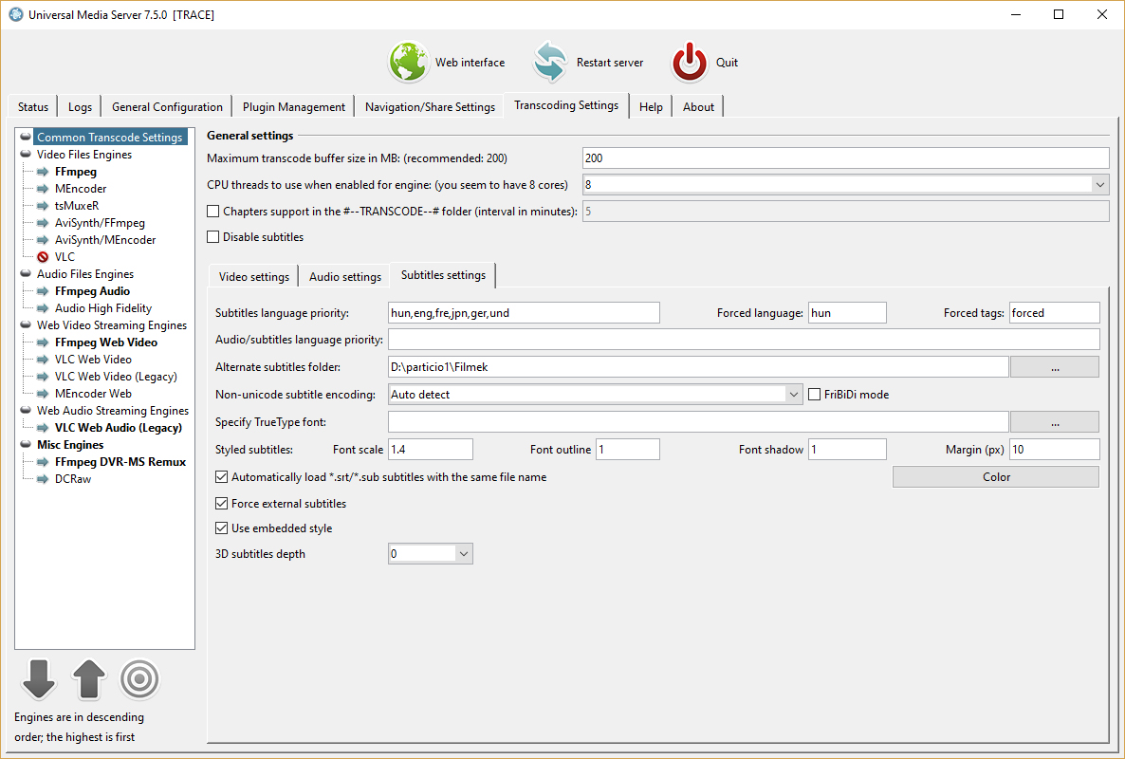Uncheck Automatically load srt/sub subtitles
Viewport: 1125px width, 759px height.
(222, 477)
